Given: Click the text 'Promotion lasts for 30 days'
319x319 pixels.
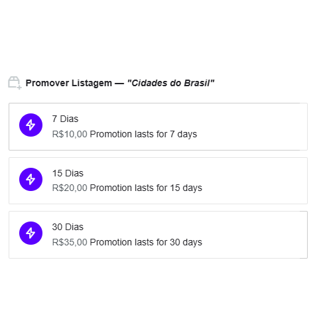Looking at the screenshot, I should [146, 243].
